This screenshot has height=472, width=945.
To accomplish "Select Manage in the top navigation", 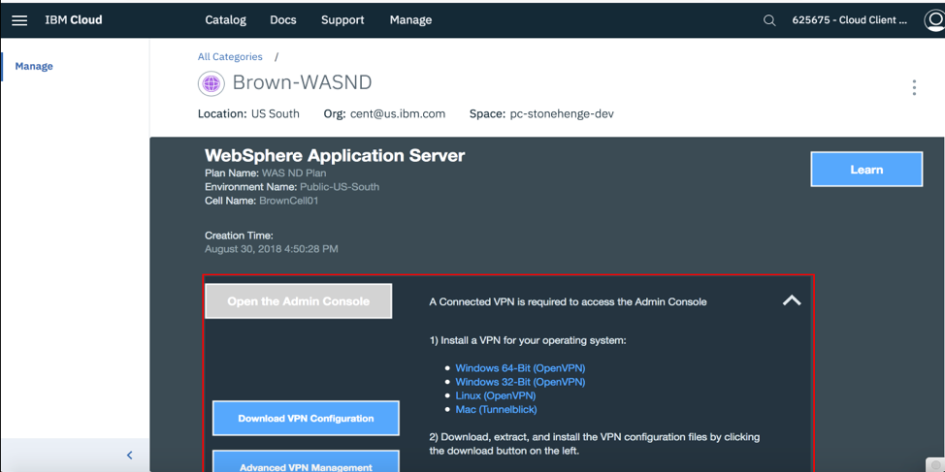I will [x=410, y=20].
